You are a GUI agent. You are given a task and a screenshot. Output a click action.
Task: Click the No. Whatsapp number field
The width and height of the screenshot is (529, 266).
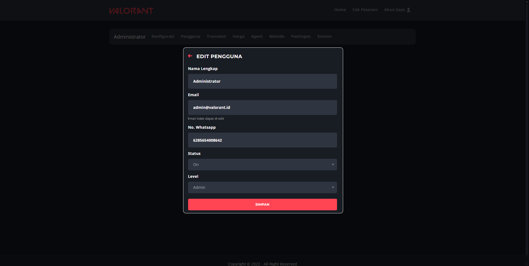tap(262, 140)
